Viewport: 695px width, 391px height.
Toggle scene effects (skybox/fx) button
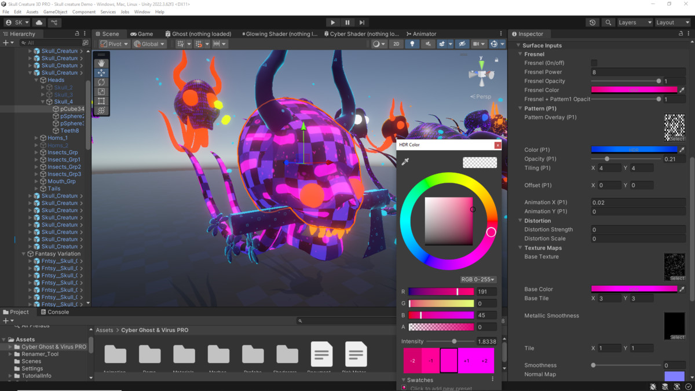(443, 44)
